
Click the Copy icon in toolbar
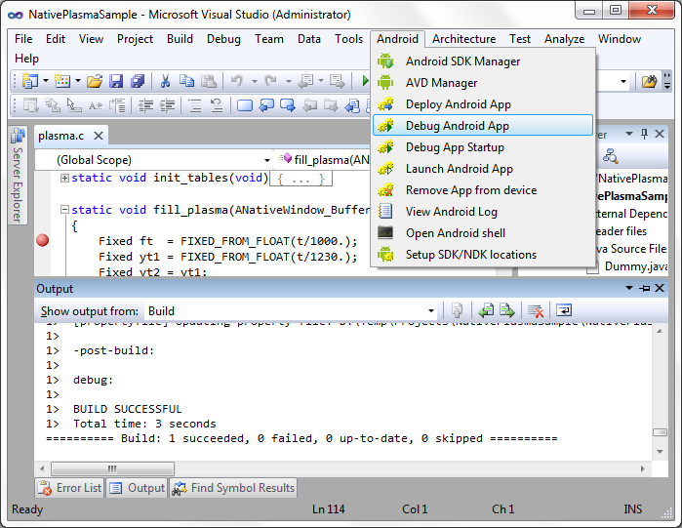point(187,81)
